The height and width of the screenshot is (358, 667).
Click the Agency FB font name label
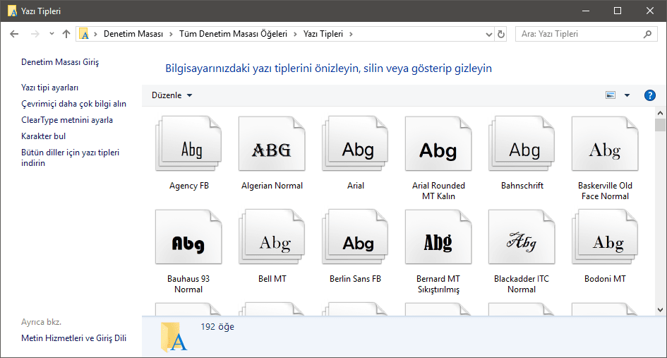(189, 186)
